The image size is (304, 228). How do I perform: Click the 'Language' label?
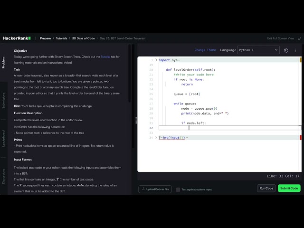coord(228,50)
